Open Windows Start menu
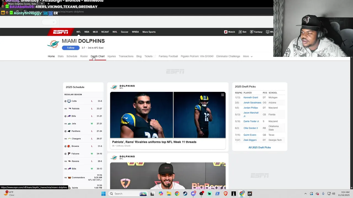This screenshot has height=198, width=353. pyautogui.click(x=103, y=194)
